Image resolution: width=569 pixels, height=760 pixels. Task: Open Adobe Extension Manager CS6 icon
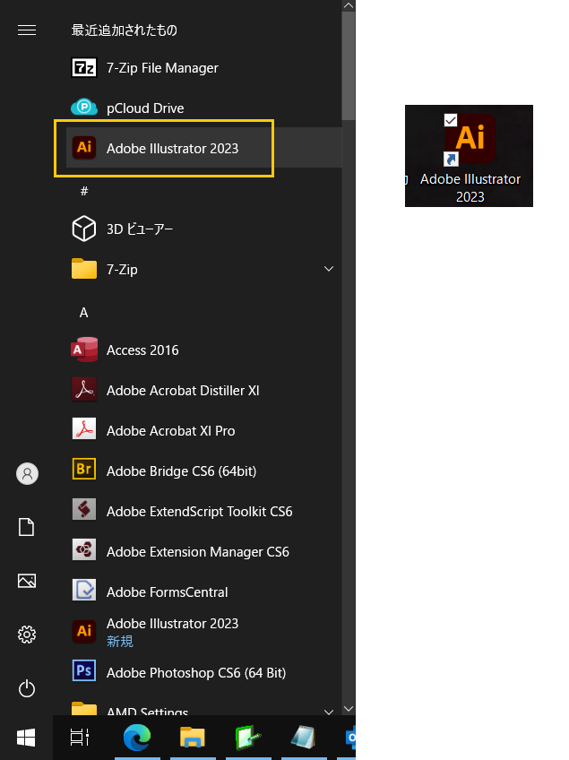(x=84, y=550)
